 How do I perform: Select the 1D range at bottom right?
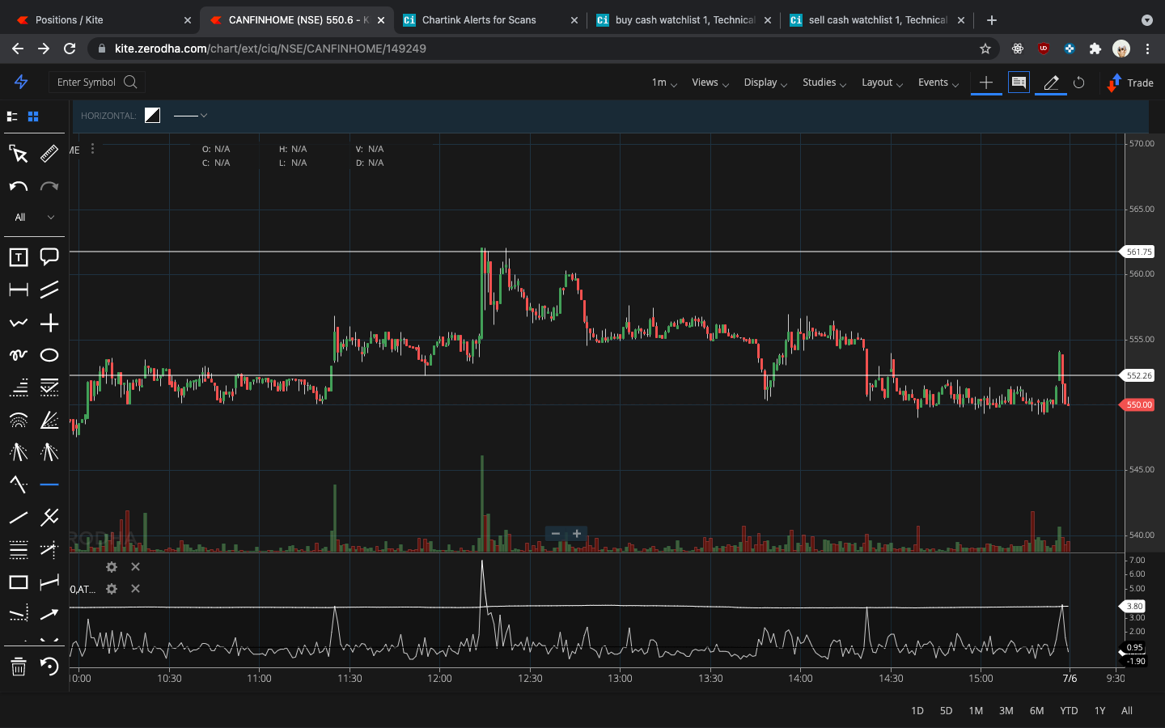tap(917, 711)
